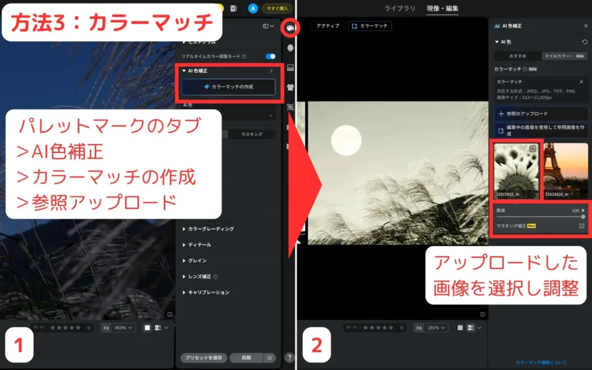Viewport: 592px width, 370px height.
Task: Open the 191% zoom dropdown
Action: [437, 328]
